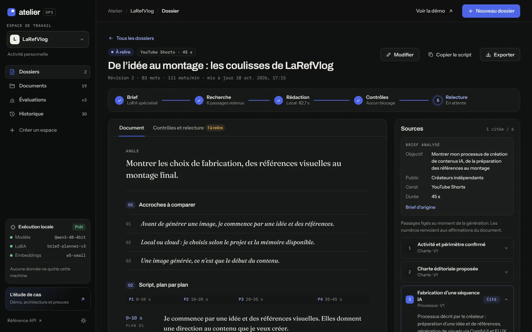Expand source Activité et périmètre confirmé
The height and width of the screenshot is (332, 532).
[x=457, y=248]
